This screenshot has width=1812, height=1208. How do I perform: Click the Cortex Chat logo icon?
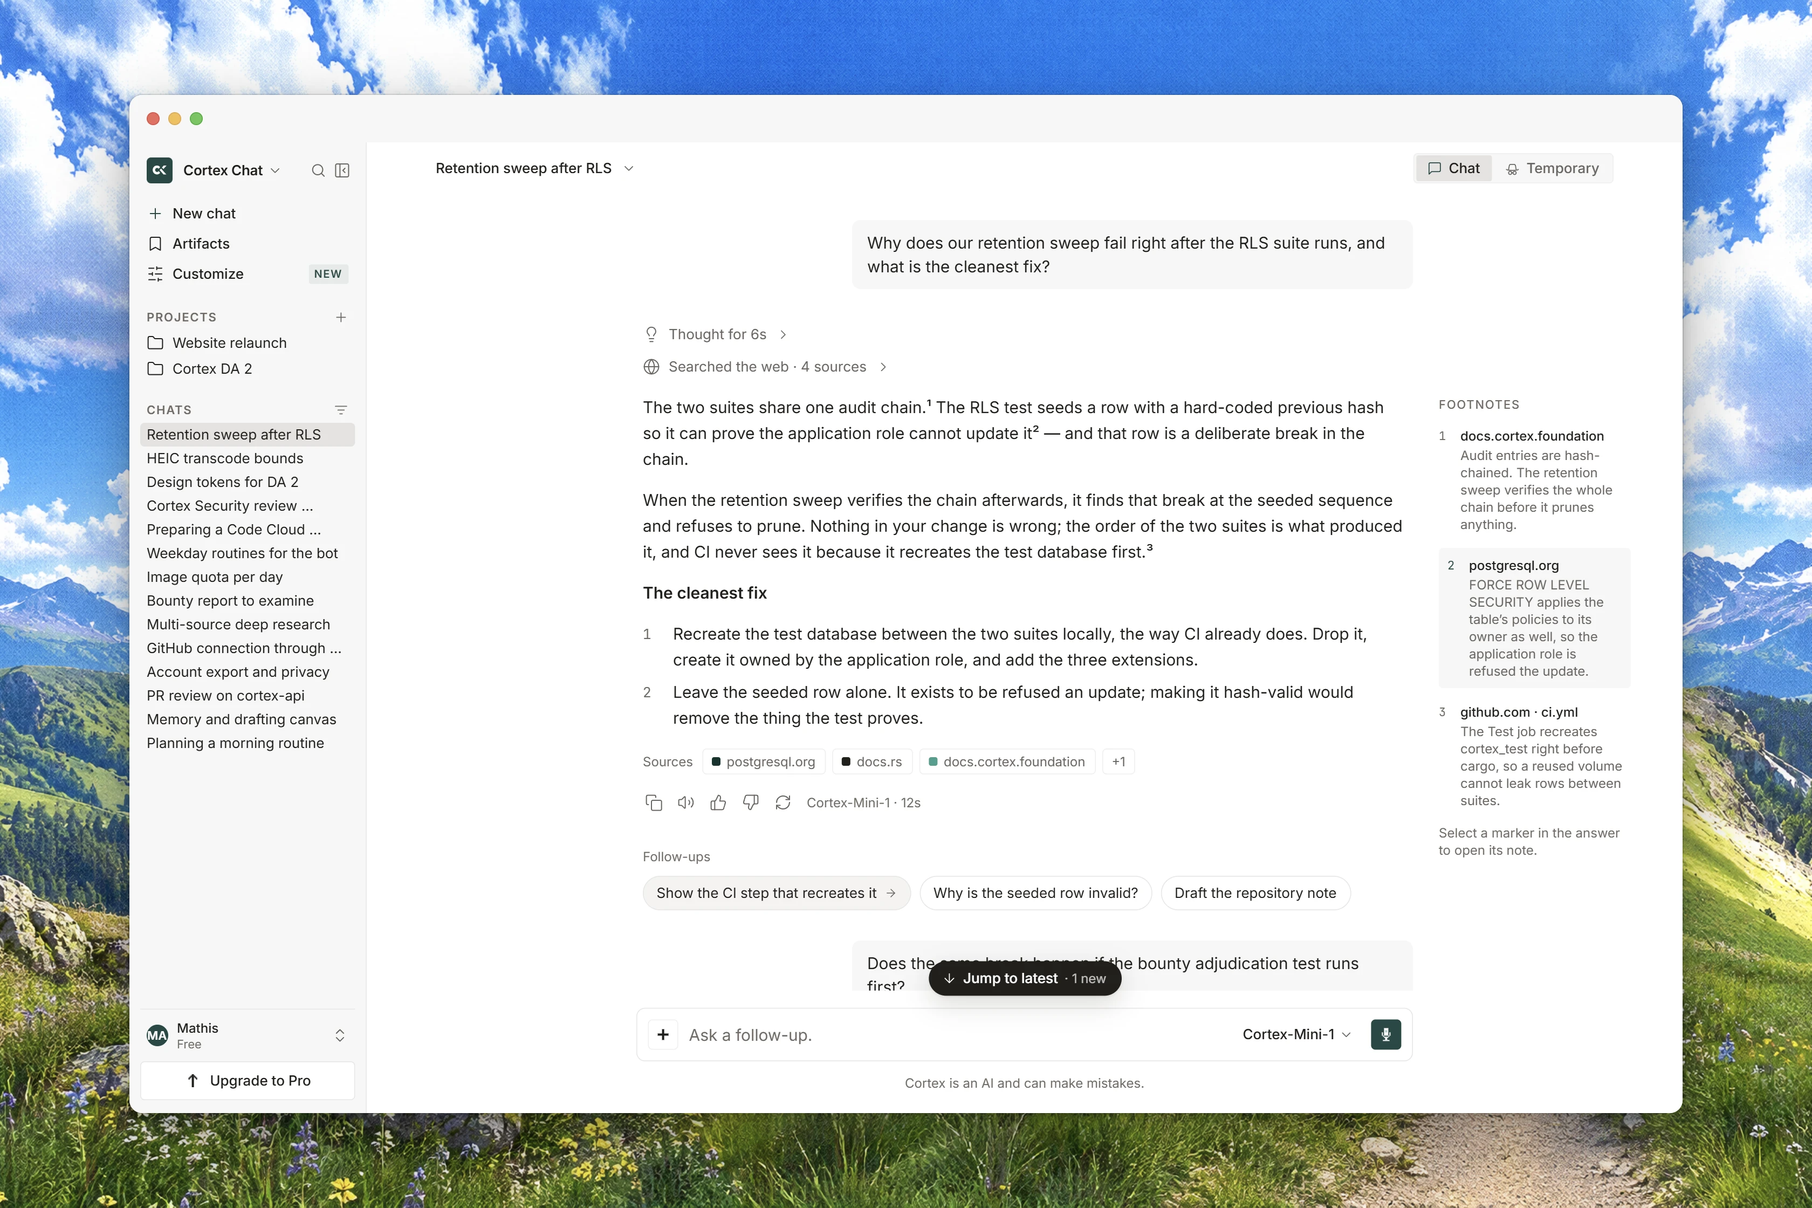point(160,170)
